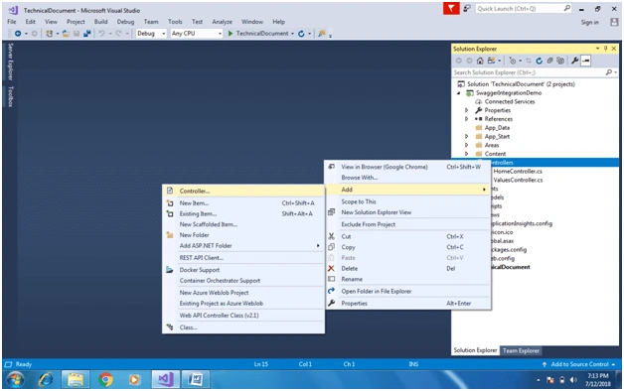
Task: Select Open Folder in File Explorer
Action: pos(408,291)
